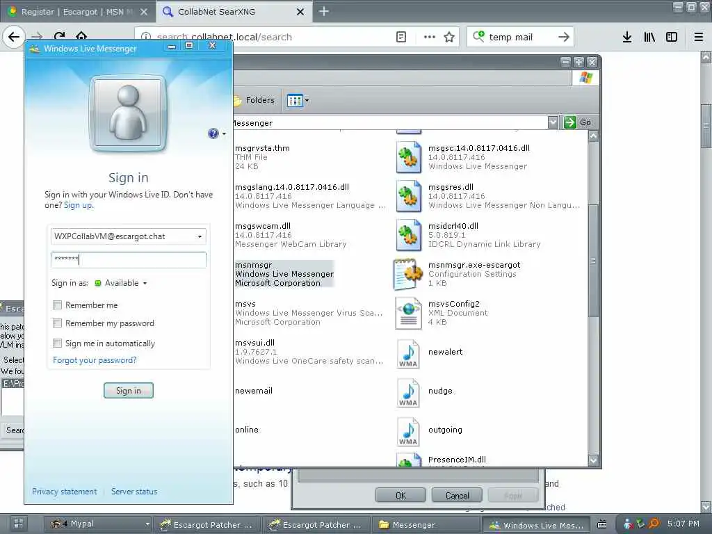Open Explorer views dropdown button
This screenshot has height=534, width=712.
[x=298, y=100]
